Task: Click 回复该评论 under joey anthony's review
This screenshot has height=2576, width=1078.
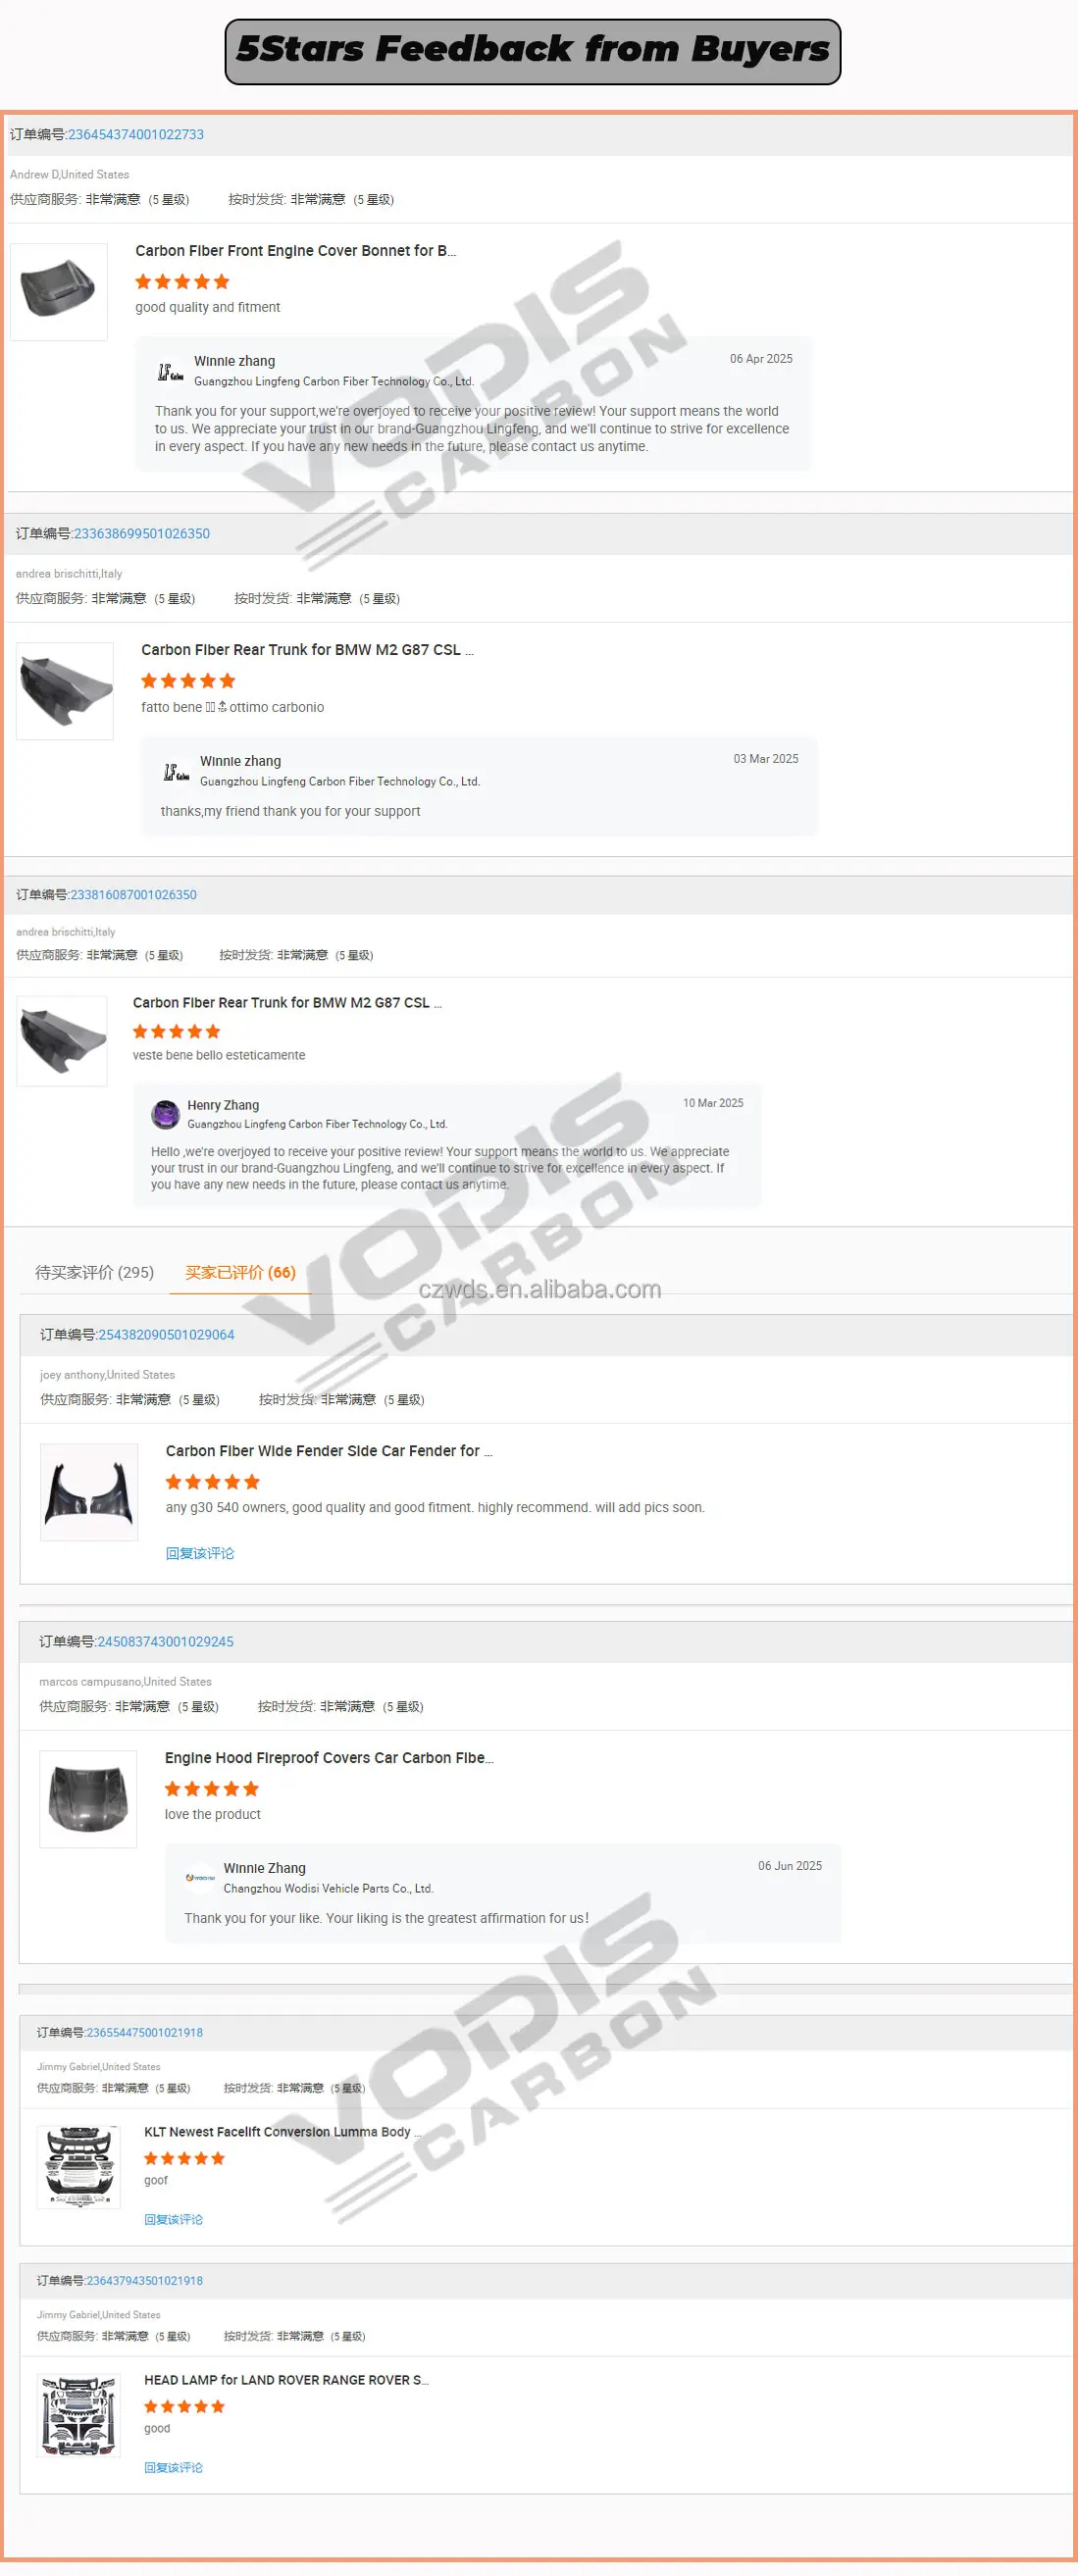Action: tap(200, 1553)
